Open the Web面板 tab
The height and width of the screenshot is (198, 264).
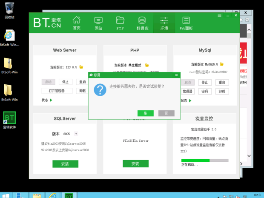[186, 23]
